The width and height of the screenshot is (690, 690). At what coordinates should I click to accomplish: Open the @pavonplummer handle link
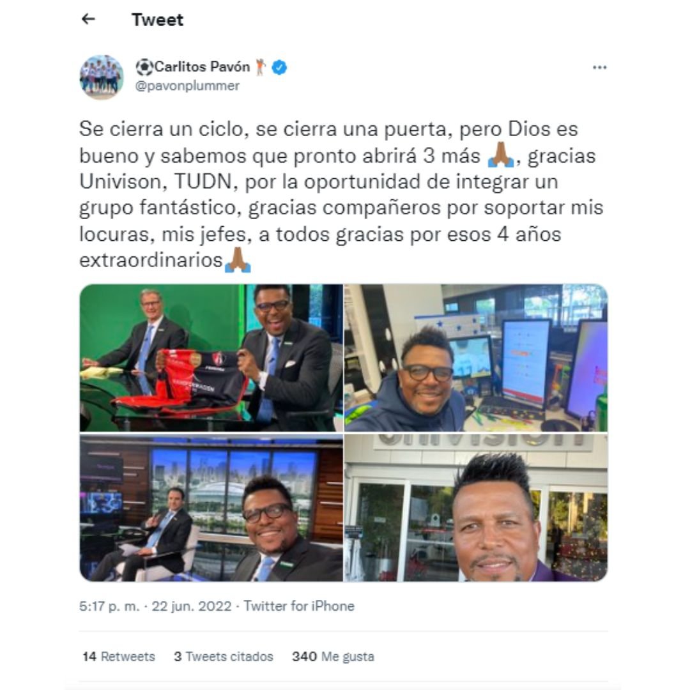(187, 86)
